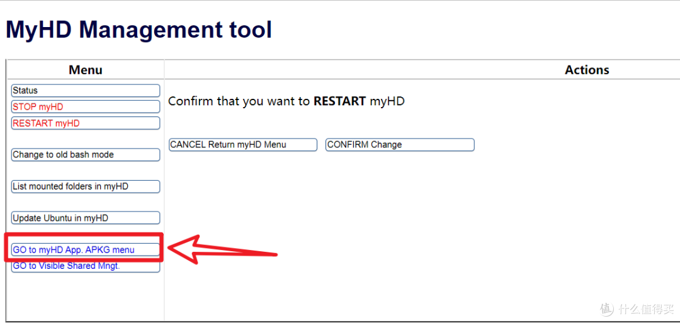680x323 pixels.
Task: Open GO to Visible Shared Mngt.
Action: click(x=86, y=266)
